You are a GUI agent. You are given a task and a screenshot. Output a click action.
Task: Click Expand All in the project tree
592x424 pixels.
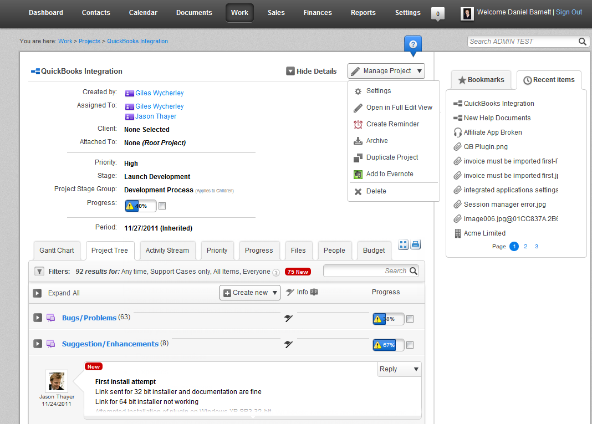tap(56, 293)
